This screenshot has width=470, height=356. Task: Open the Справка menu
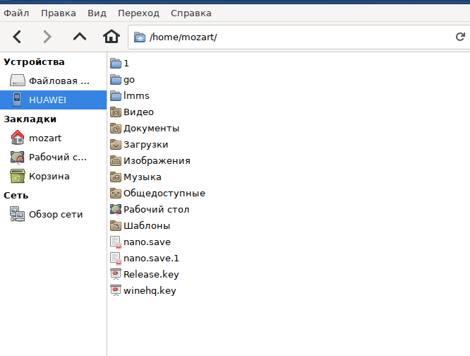click(x=191, y=13)
